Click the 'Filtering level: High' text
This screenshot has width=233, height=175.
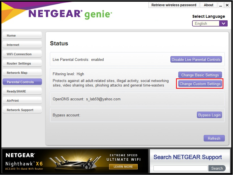tap(68, 74)
